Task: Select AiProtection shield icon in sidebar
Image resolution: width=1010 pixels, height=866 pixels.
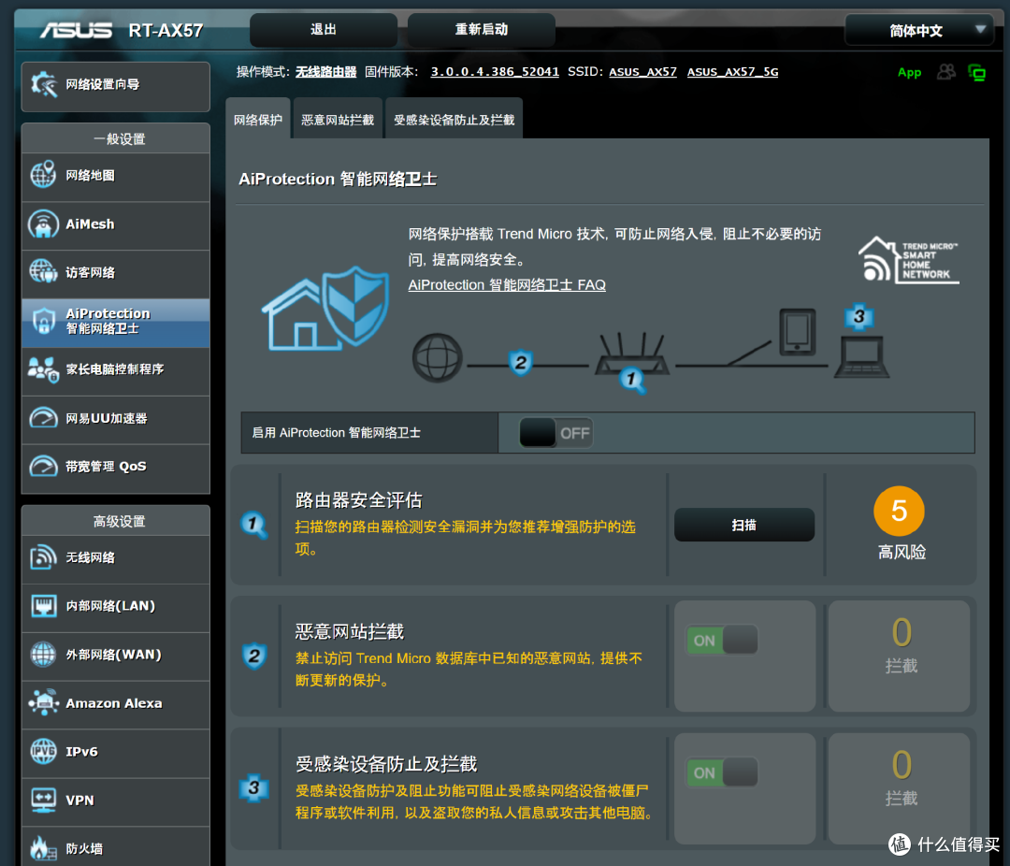Action: (x=43, y=321)
